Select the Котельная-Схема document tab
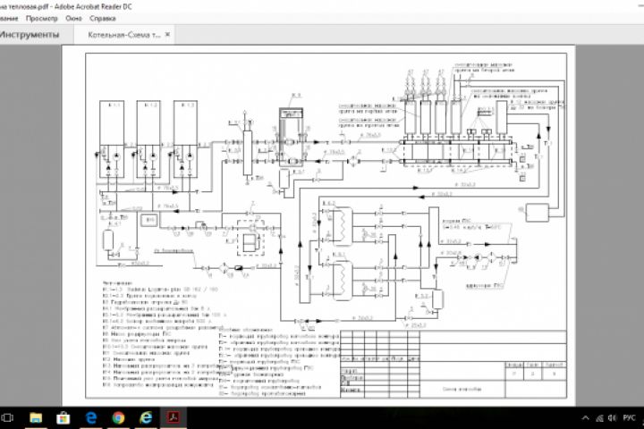The image size is (644, 429). pos(123,35)
